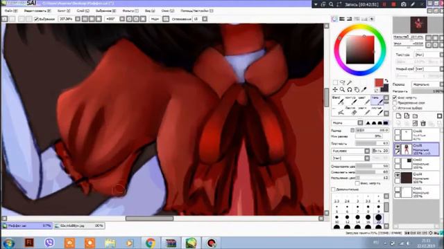Select the hand pan tool
This screenshot has height=249, width=444.
click(357, 89)
